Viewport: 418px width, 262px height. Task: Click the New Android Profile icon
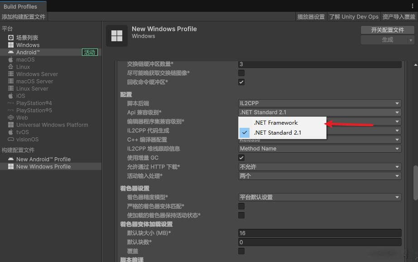[x=11, y=159]
